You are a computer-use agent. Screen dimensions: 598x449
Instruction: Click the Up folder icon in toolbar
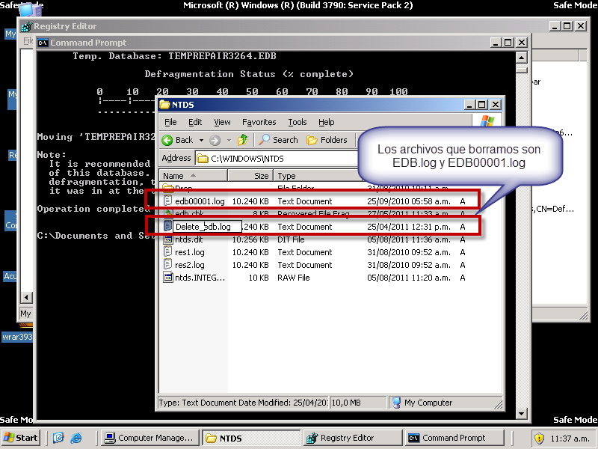coord(242,140)
